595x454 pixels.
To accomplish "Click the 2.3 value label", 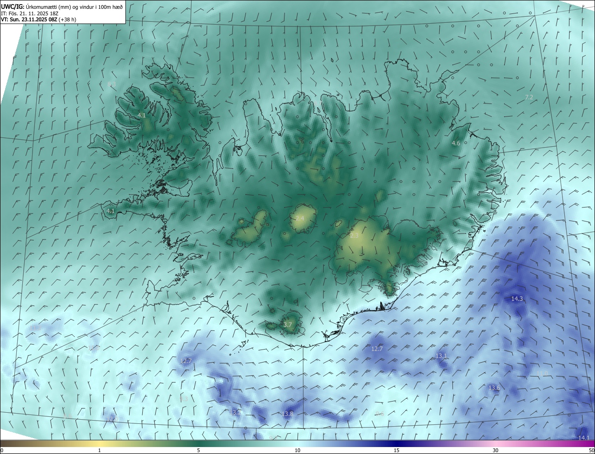I will point(354,236).
